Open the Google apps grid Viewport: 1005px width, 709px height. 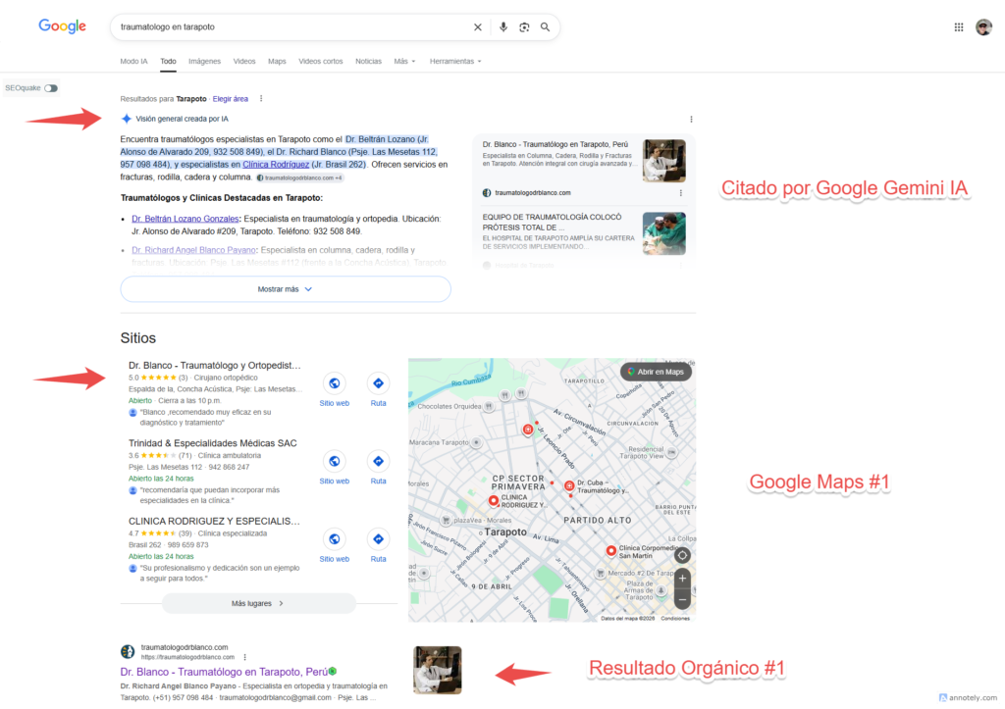959,26
